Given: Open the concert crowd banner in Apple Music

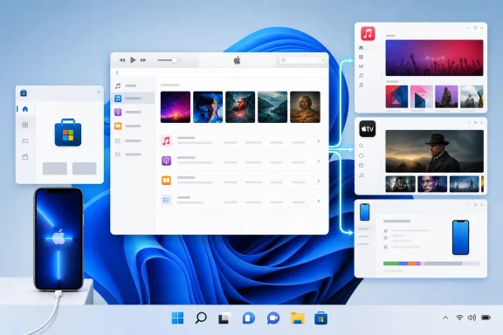Looking at the screenshot, I should click(x=434, y=58).
